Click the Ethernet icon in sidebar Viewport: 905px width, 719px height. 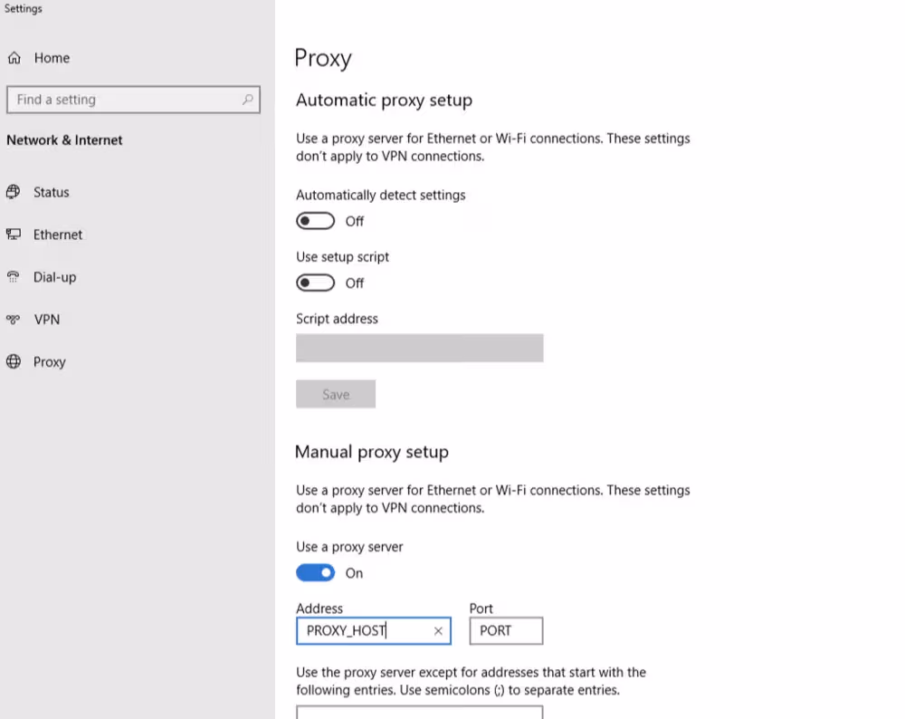click(x=14, y=235)
